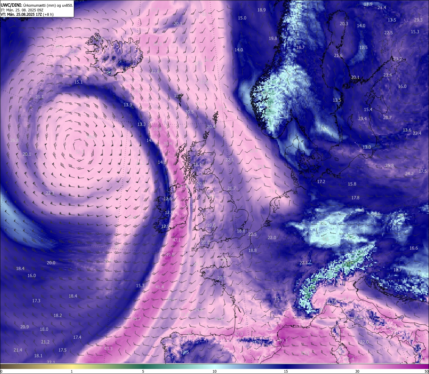Select the '21.7' value label
This screenshot has width=429, height=374.
pos(231,189)
